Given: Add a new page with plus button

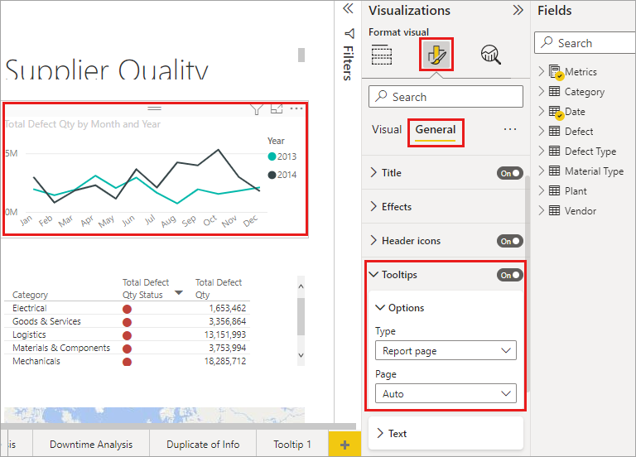Looking at the screenshot, I should (344, 445).
